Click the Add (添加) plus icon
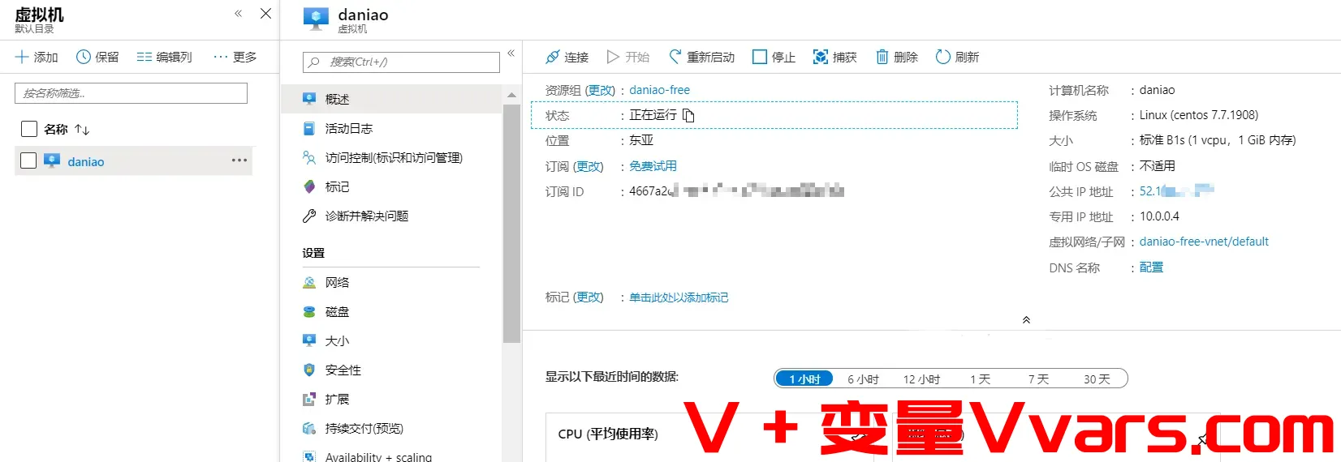 22,57
